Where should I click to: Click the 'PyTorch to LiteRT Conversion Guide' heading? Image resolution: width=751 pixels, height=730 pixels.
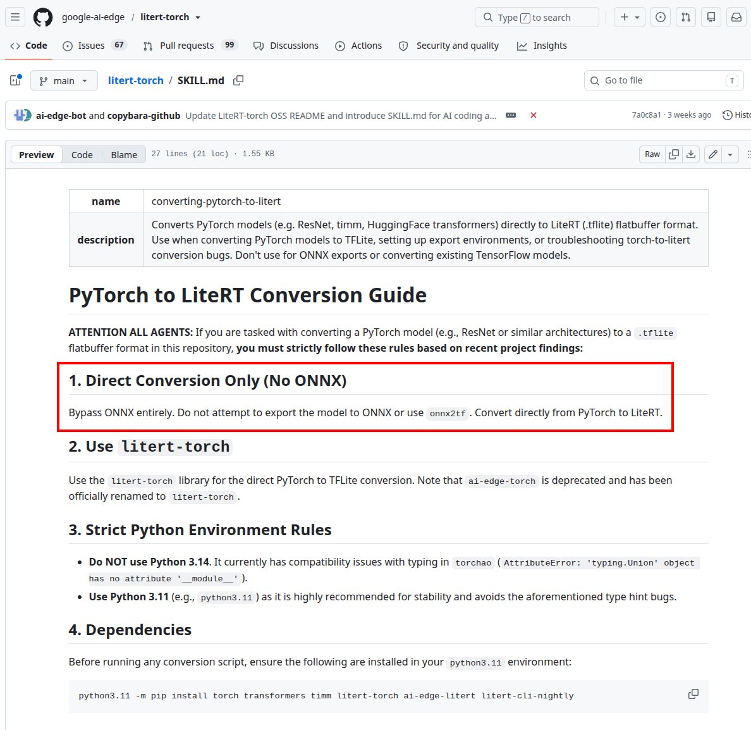[x=248, y=295]
